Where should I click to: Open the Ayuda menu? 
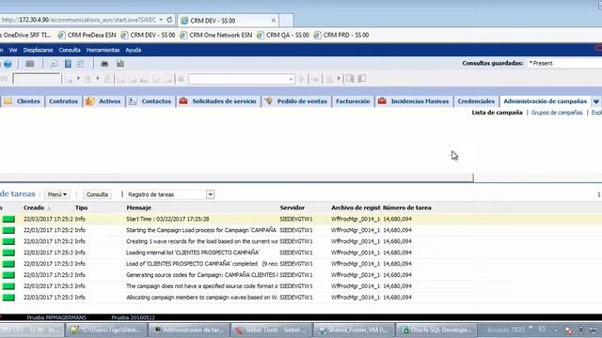coord(134,50)
